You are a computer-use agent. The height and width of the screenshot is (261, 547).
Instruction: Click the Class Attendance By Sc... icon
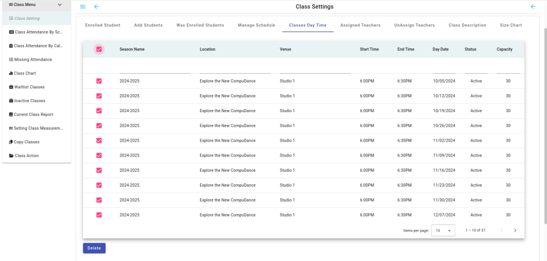pos(11,32)
